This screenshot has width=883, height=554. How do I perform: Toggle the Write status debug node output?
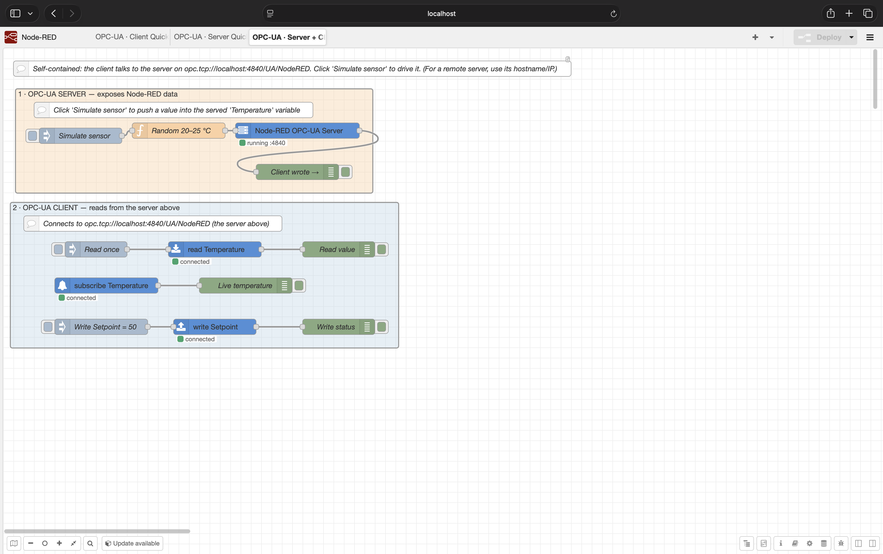(381, 327)
